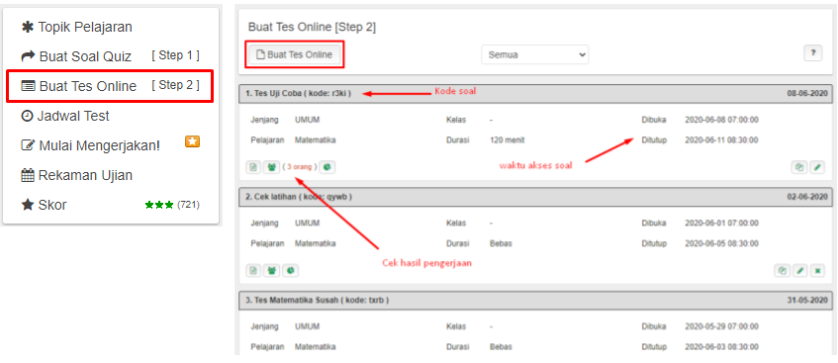View participants of Cek latihan
Screen dimensions: 838x363
(271, 270)
